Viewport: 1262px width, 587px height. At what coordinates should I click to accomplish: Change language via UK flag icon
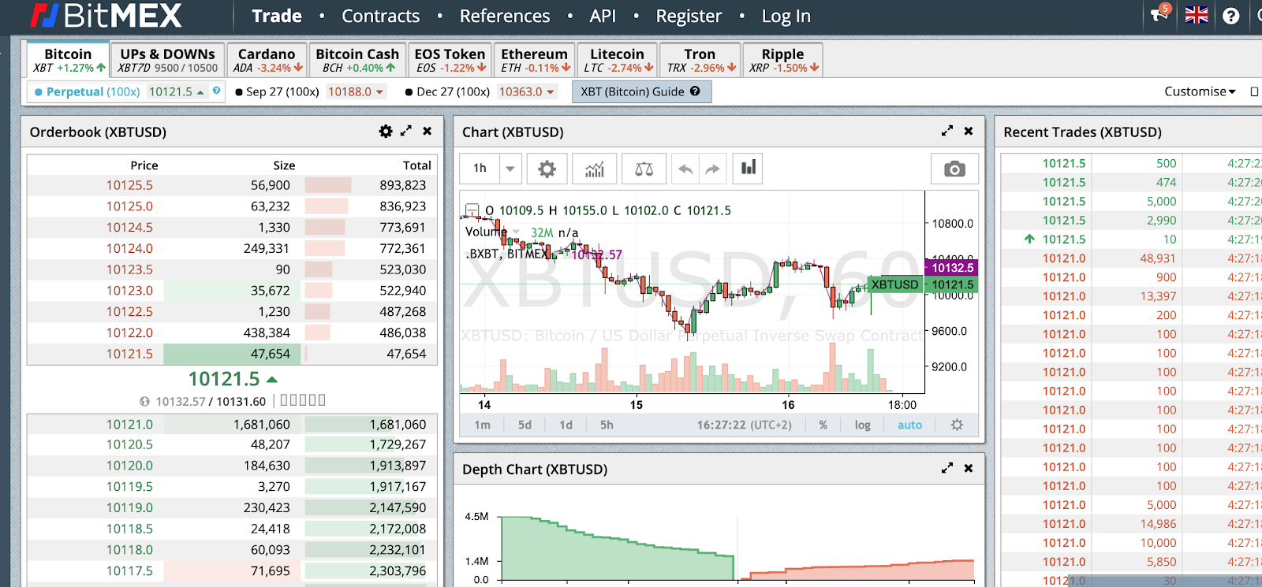click(1197, 15)
